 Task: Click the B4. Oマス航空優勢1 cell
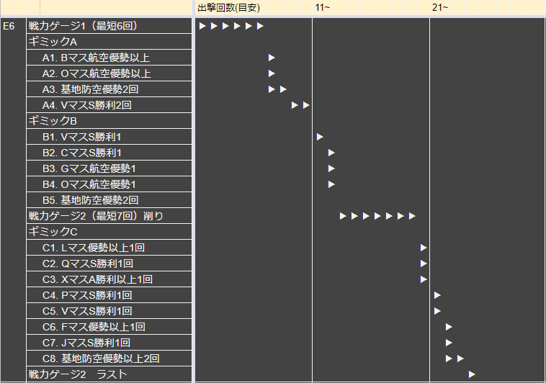109,184
